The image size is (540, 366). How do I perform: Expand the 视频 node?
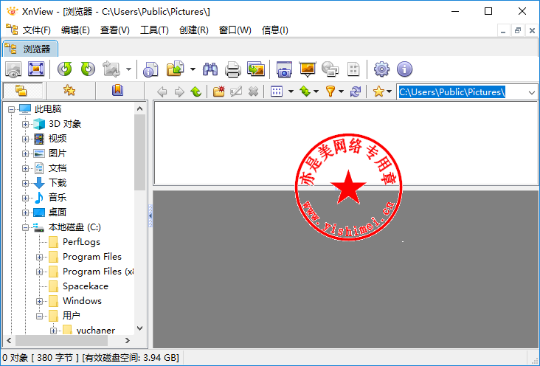(x=25, y=139)
